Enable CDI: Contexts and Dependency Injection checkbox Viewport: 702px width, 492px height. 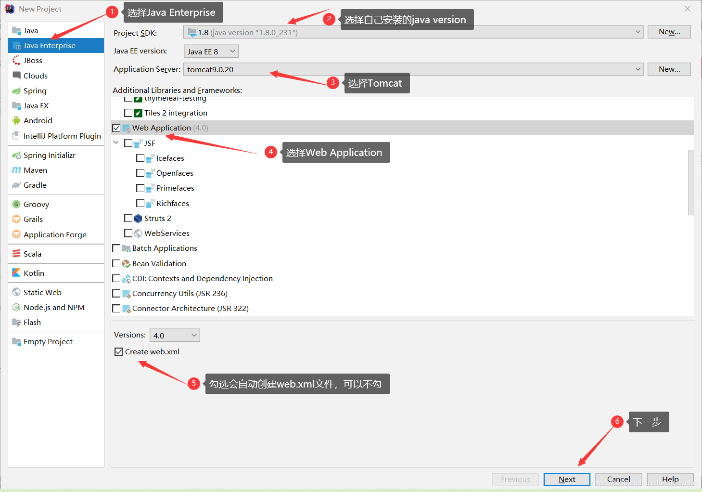coord(116,278)
